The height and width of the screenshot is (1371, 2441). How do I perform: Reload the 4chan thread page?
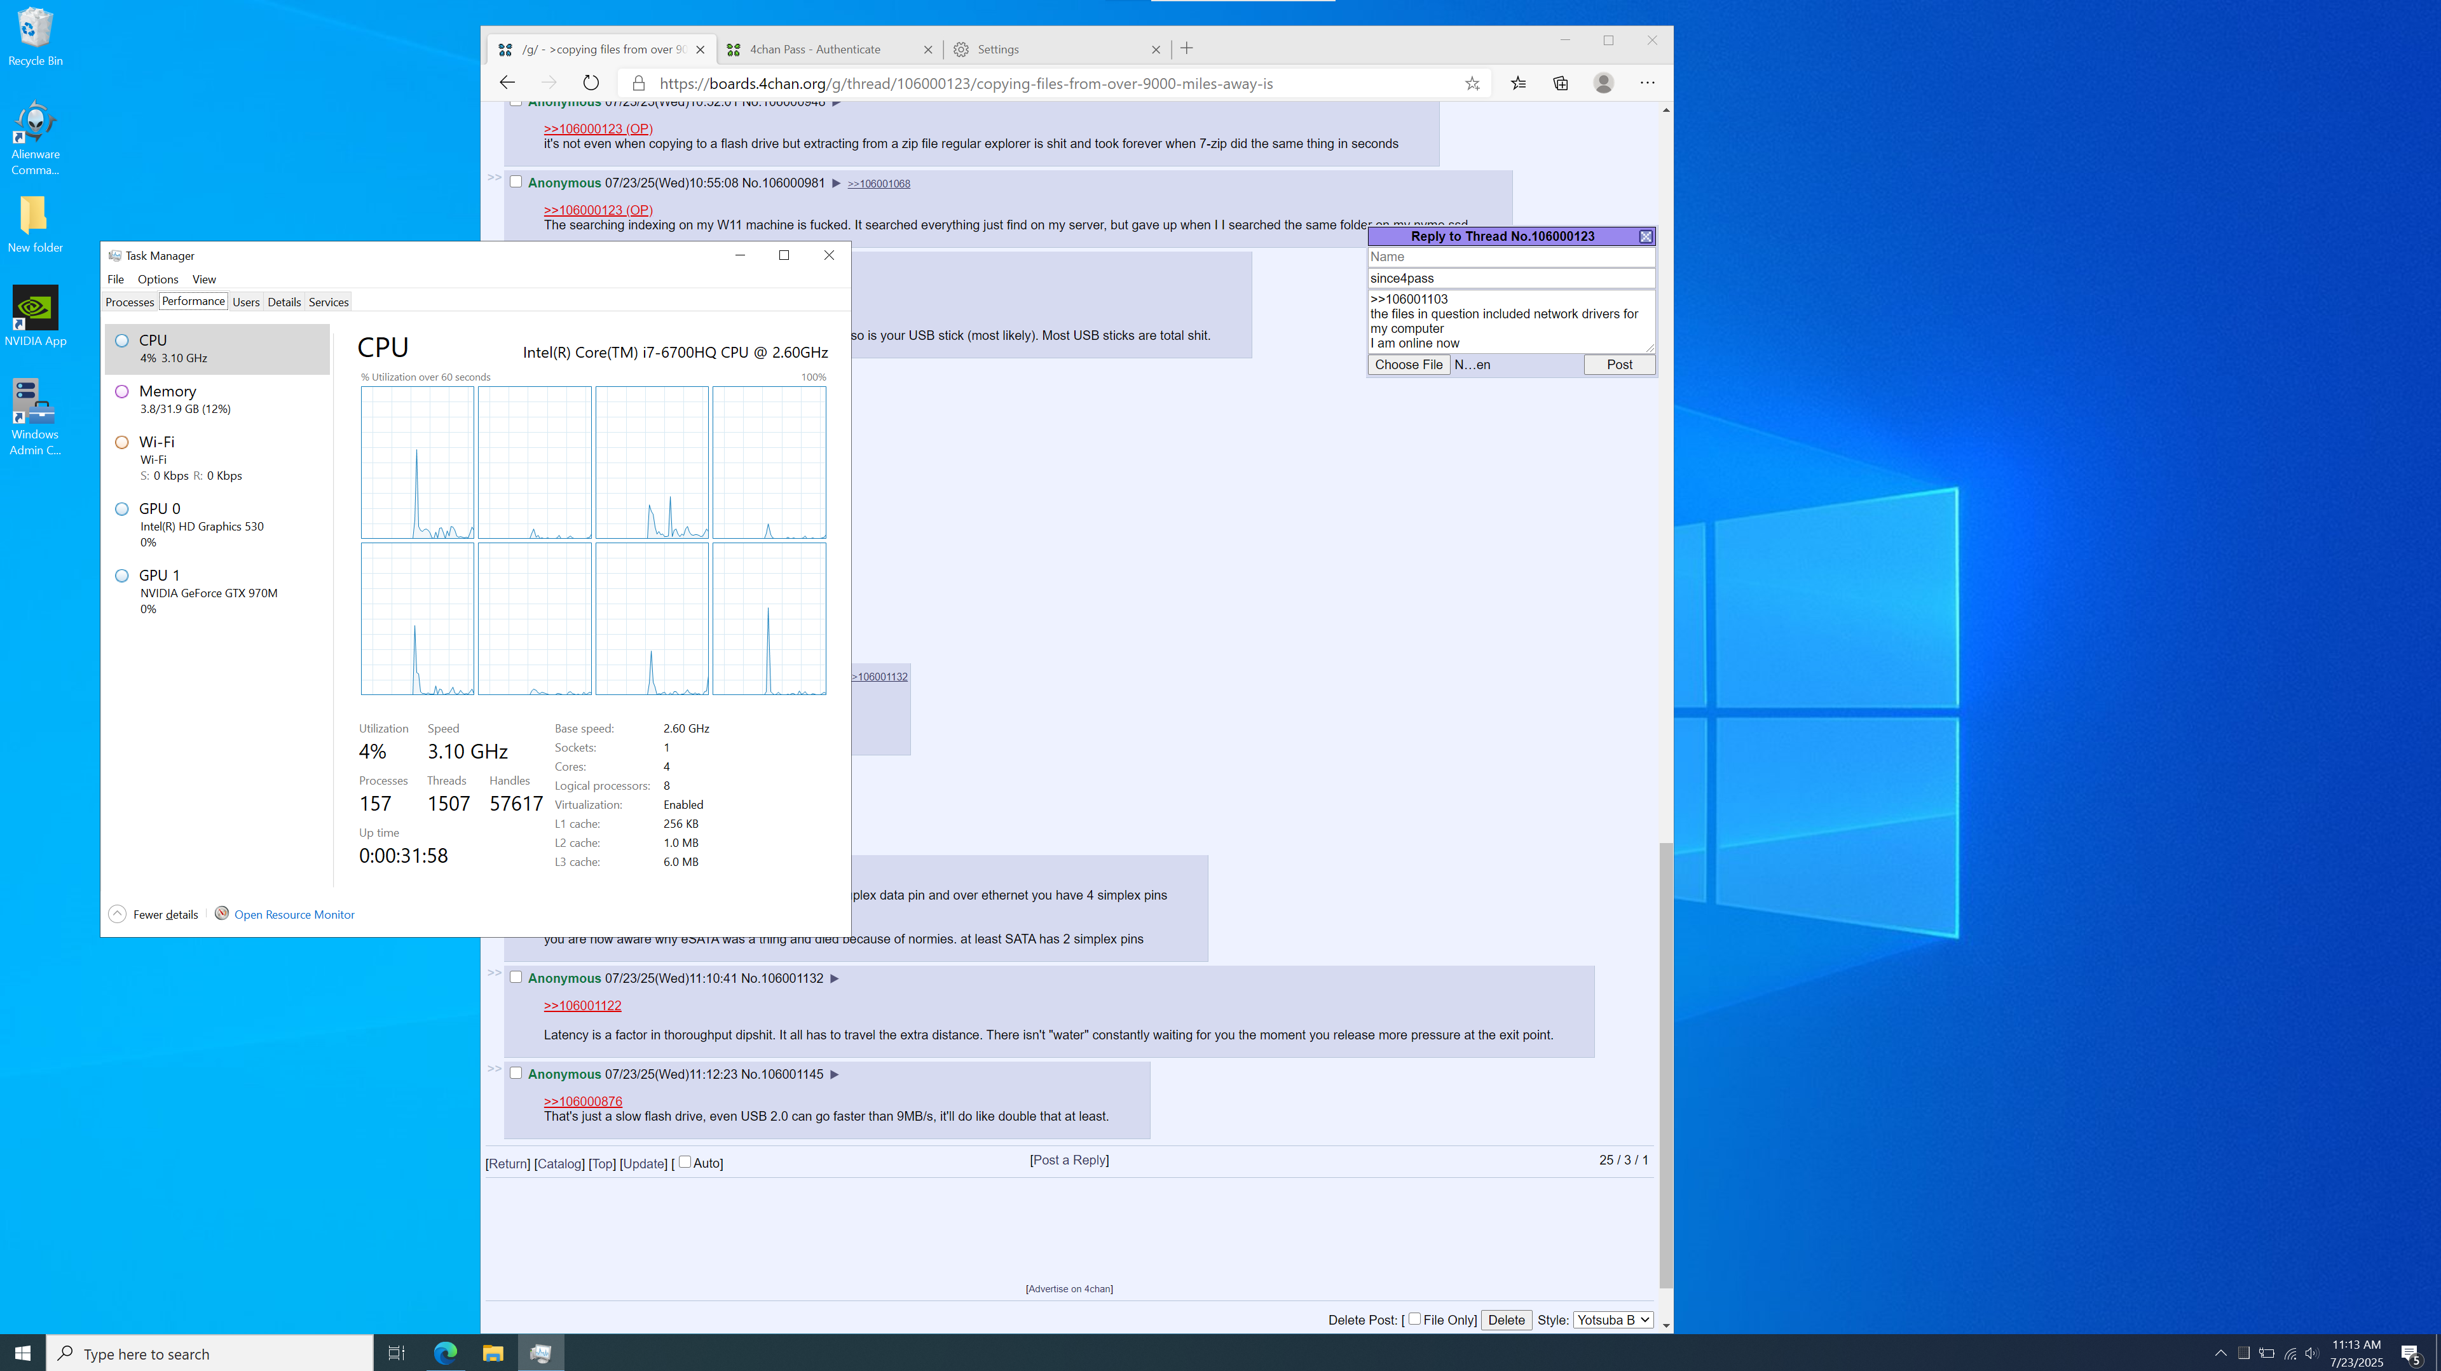591,83
